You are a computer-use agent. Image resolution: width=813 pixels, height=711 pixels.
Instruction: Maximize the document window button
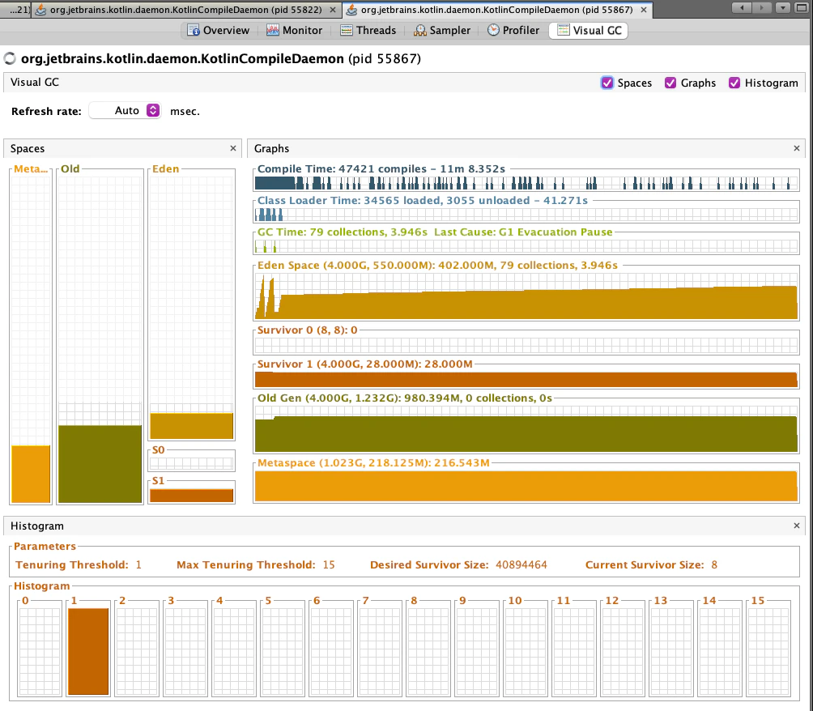tap(802, 8)
